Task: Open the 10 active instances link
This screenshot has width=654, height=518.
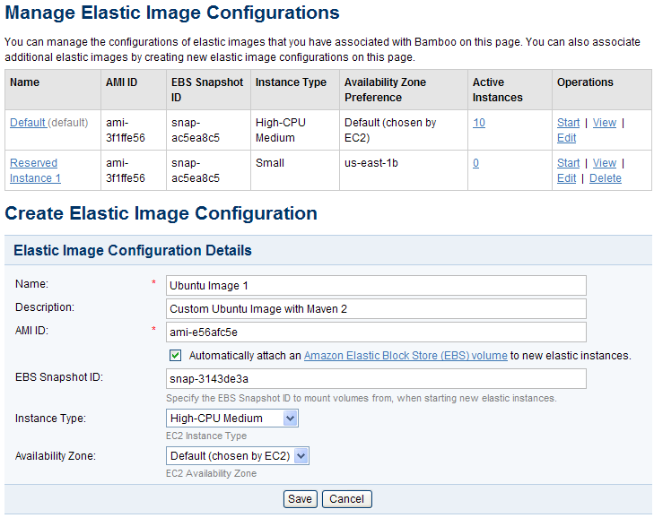Action: pyautogui.click(x=479, y=123)
